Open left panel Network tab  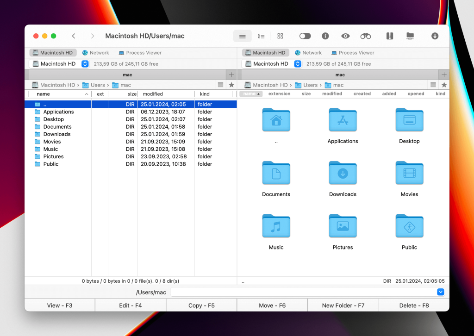(95, 53)
